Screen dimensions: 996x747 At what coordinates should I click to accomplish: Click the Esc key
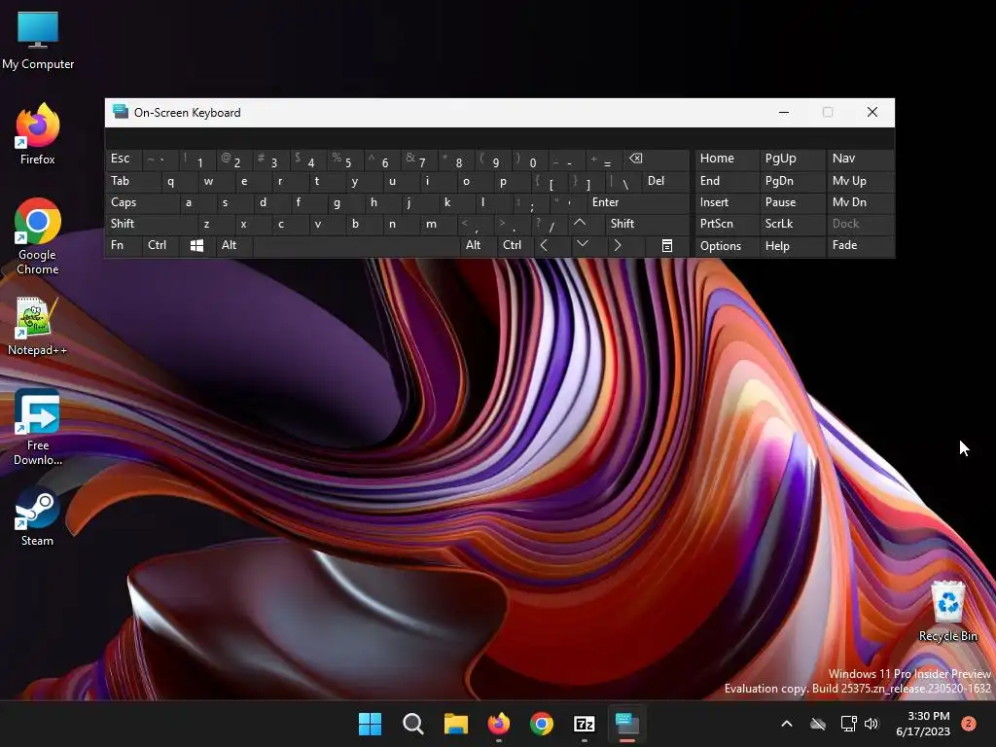click(124, 159)
